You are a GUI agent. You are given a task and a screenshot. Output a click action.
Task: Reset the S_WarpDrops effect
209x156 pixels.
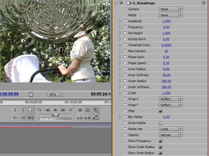tap(204, 3)
